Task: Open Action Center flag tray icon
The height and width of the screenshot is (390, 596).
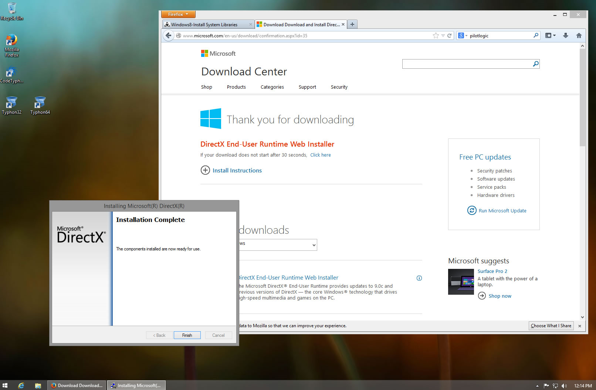Action: tap(546, 386)
